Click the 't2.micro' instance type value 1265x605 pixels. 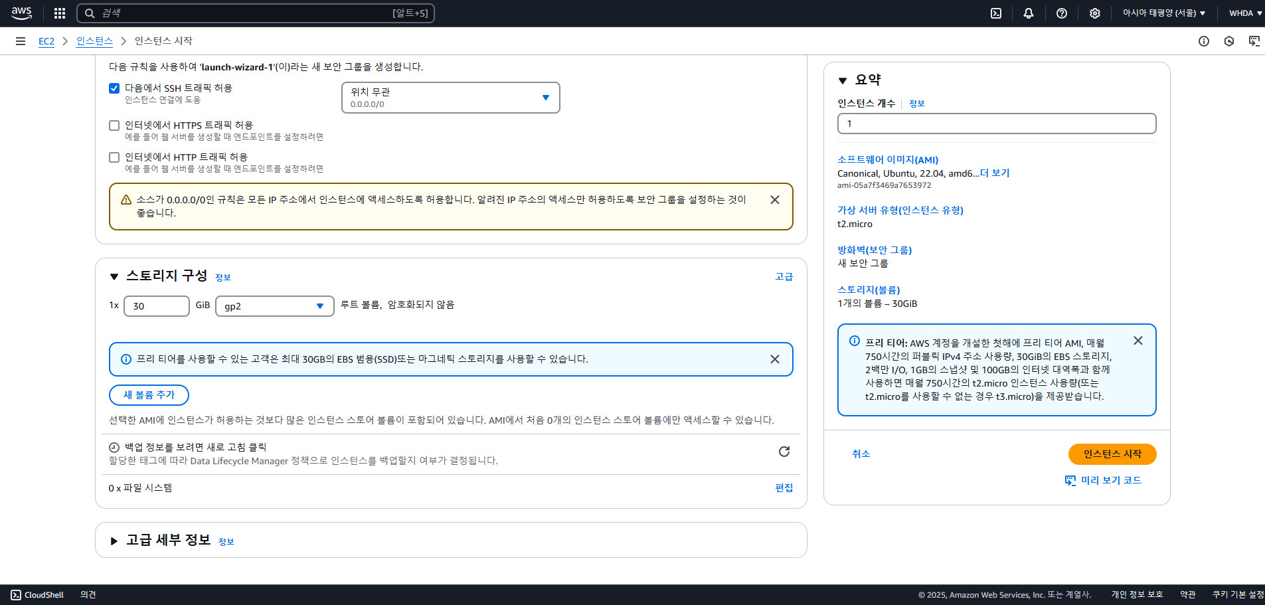(855, 224)
